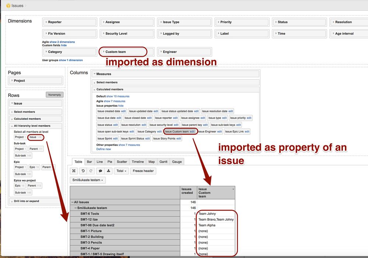Screen dimensions: 368x258
Task: Click the comment bubble toolbar icon
Action: click(x=100, y=171)
